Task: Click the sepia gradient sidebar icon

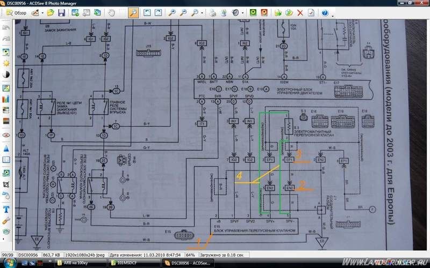Action: 6,121
